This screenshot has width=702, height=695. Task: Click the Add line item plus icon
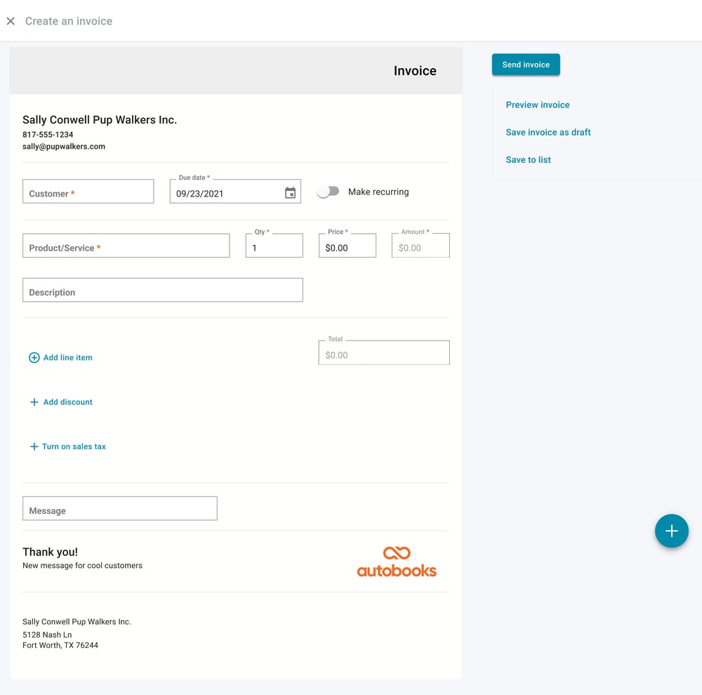click(34, 357)
